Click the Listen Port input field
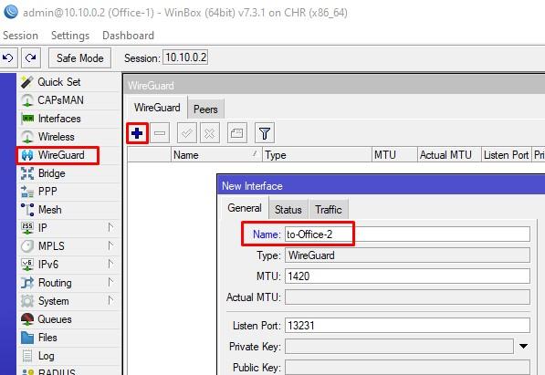 coord(407,326)
